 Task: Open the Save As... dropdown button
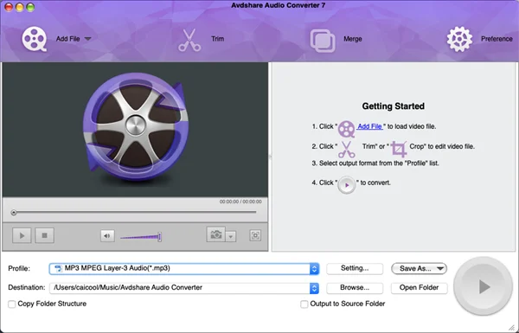[x=419, y=268]
